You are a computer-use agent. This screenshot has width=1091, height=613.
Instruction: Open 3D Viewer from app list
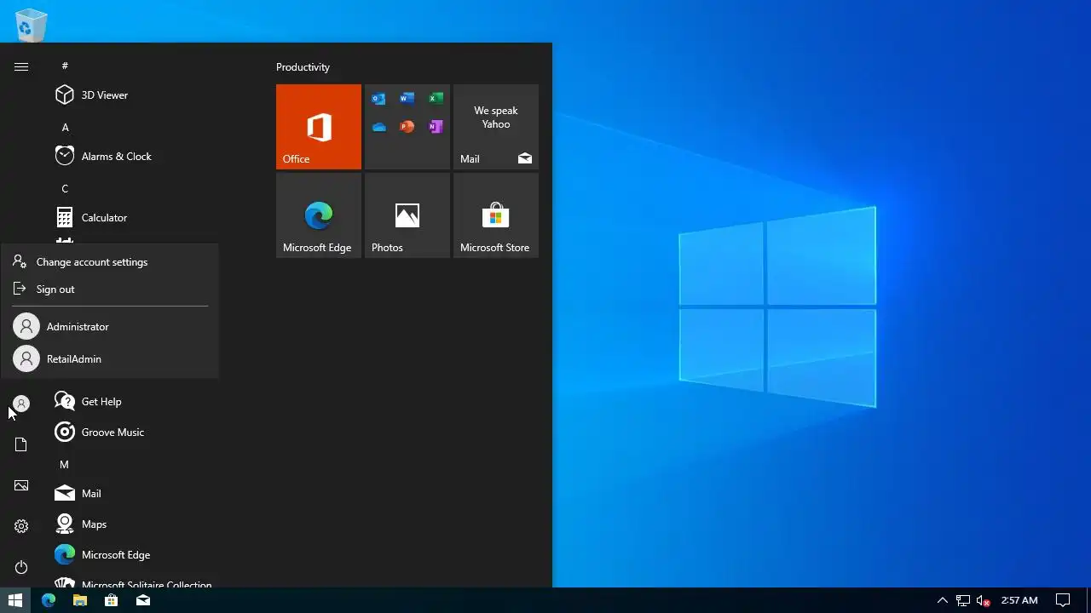pos(136,95)
